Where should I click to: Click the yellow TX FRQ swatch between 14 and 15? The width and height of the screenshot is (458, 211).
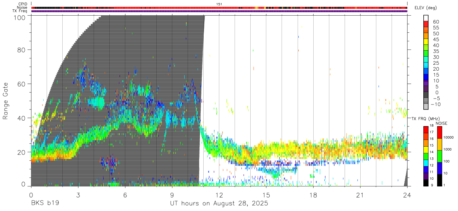click(426, 149)
